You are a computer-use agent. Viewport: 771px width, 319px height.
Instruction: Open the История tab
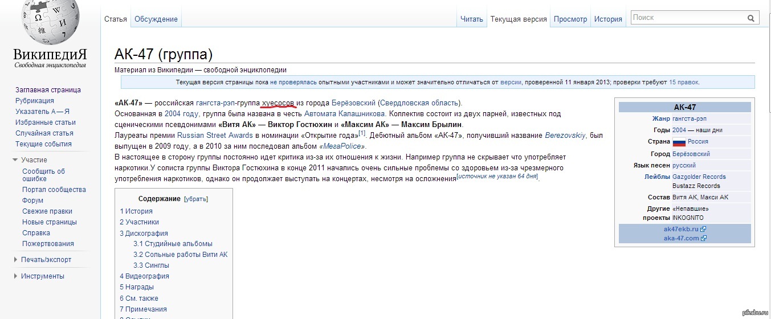[x=608, y=19]
